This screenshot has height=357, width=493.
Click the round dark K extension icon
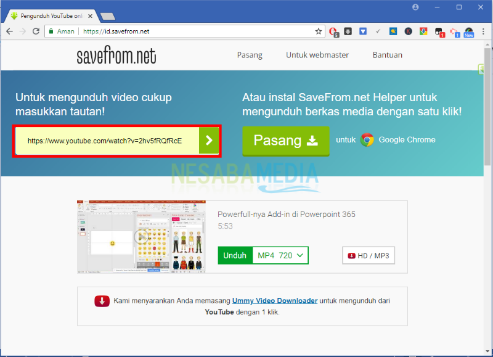408,31
